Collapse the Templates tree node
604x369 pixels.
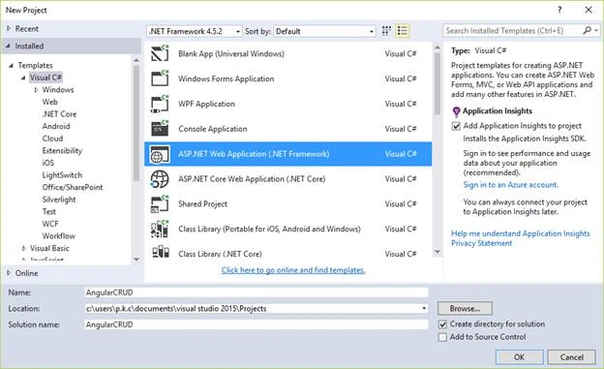click(12, 66)
